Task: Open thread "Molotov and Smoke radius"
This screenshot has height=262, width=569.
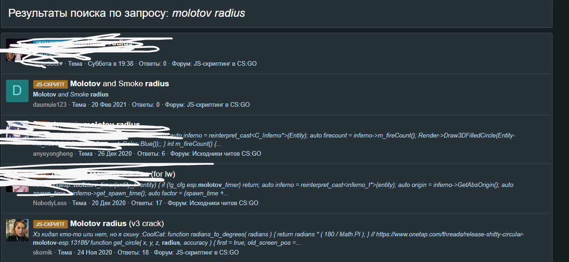Action: click(x=119, y=84)
